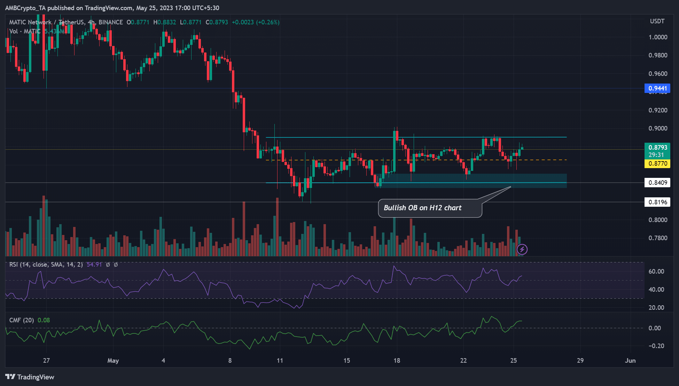Click the low value L0.8771
Viewport: 679px width, 386px height.
pos(191,22)
